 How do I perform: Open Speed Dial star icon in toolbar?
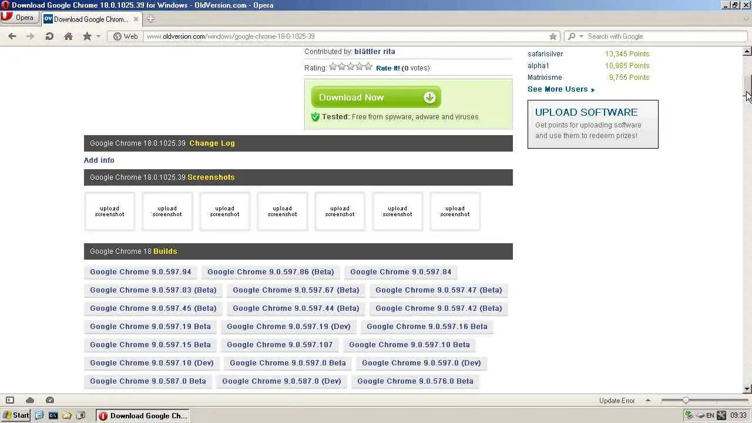87,36
